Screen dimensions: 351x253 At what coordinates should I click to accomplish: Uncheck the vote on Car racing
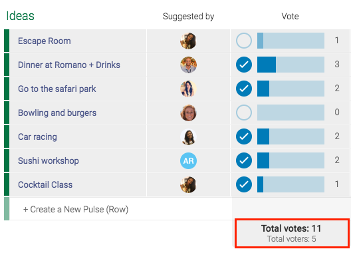pos(244,136)
